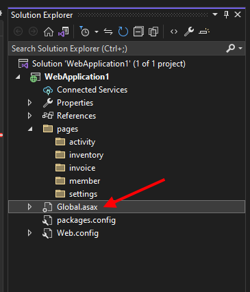Viewport: 250px width, 292px height.
Task: Open View Code angle-brackets icon
Action: point(174,32)
